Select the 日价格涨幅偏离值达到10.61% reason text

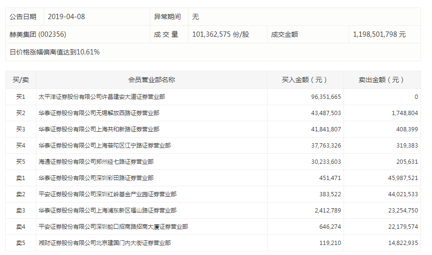click(x=55, y=52)
